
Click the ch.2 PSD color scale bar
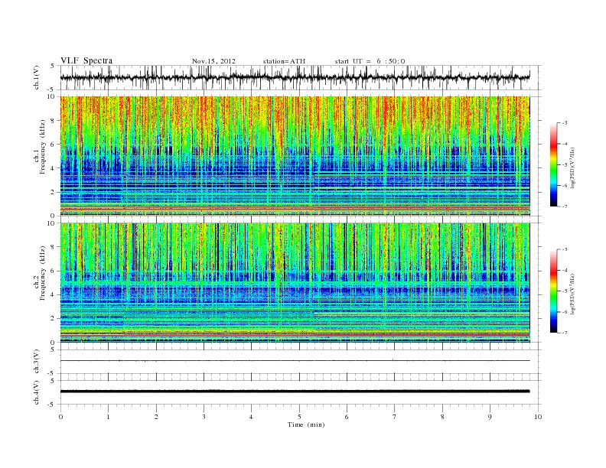tap(553, 291)
